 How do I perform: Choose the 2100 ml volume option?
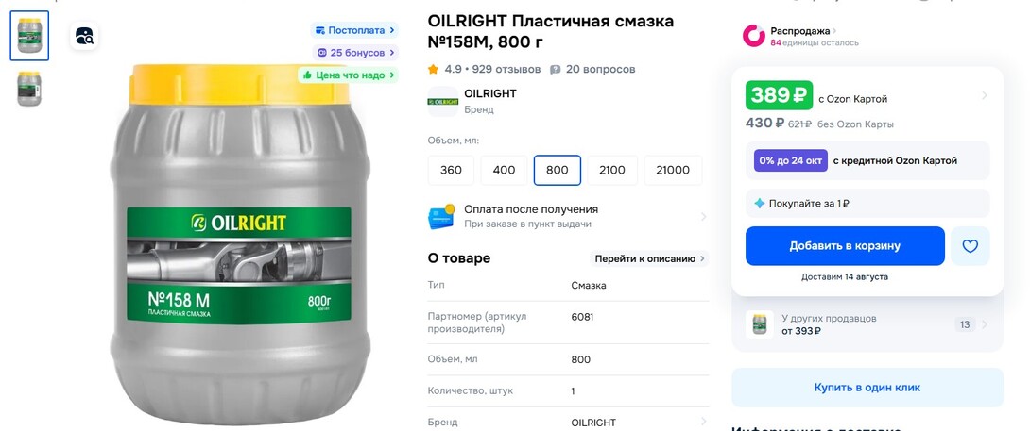(612, 170)
